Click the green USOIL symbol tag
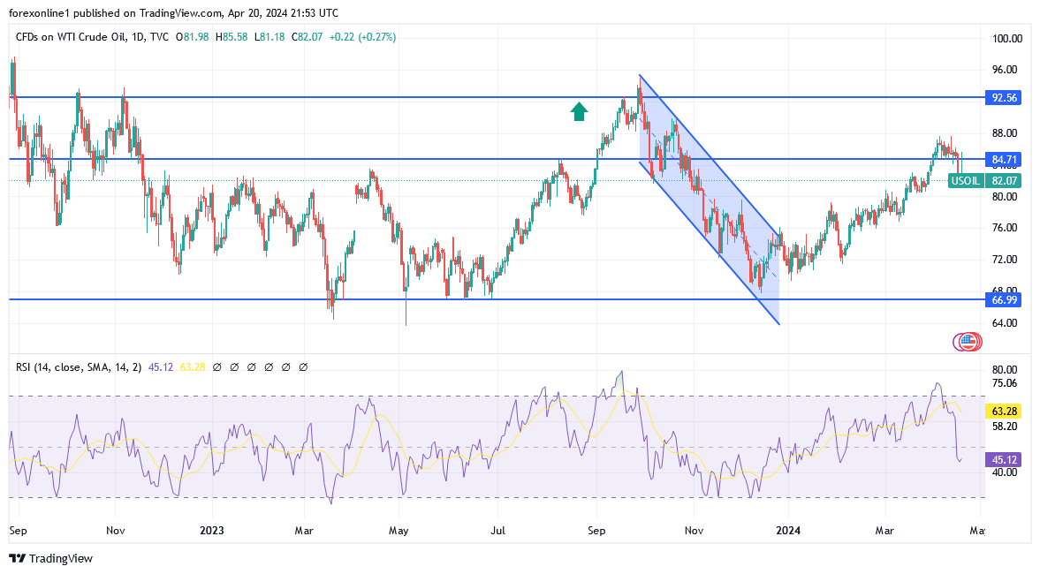The image size is (1040, 574). pyautogui.click(x=966, y=181)
